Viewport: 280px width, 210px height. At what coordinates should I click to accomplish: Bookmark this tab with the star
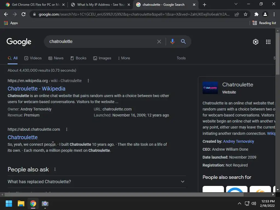coord(246,14)
